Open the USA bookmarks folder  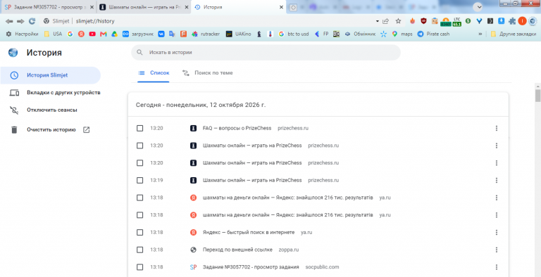click(x=53, y=34)
